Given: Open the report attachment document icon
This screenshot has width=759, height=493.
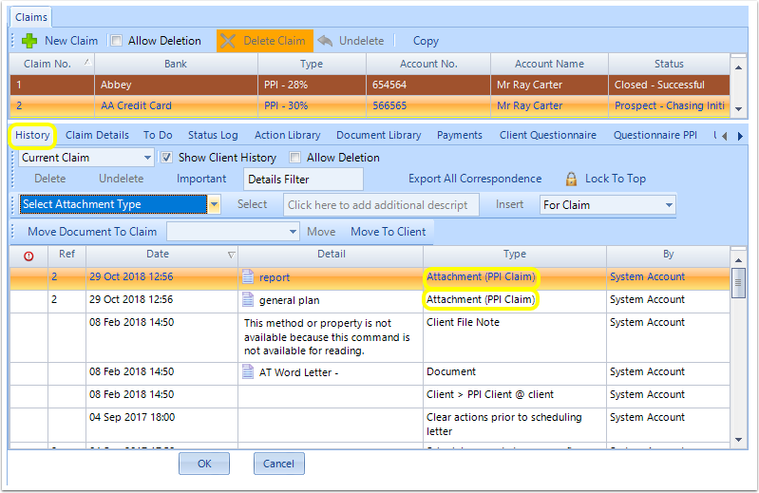Looking at the screenshot, I should coord(248,276).
